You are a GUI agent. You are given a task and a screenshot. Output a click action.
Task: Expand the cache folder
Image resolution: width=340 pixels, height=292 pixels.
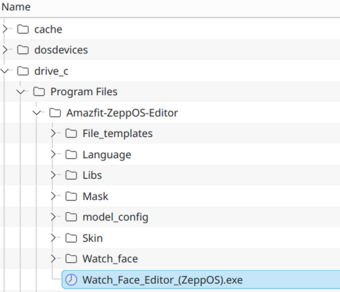(5, 29)
